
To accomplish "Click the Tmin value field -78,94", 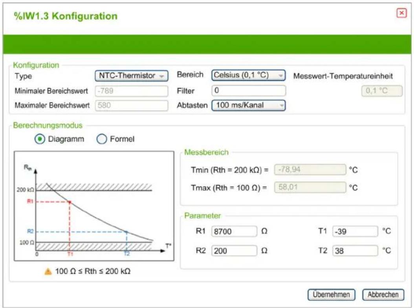I will (x=310, y=170).
